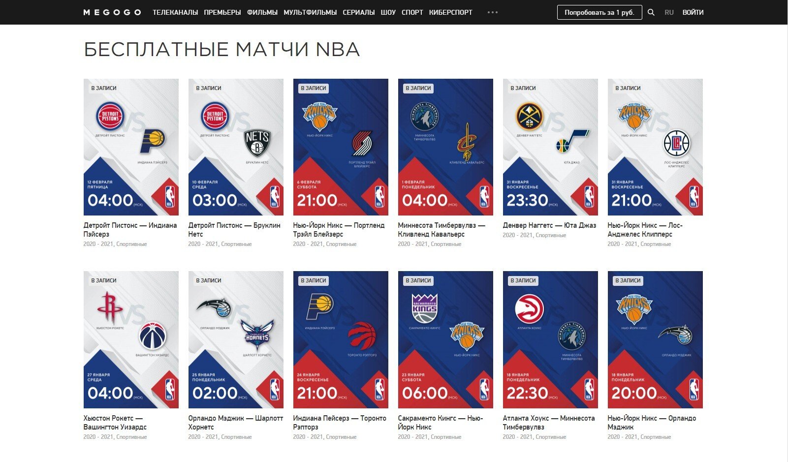
Task: Click the Brooklyn Nets logo
Action: tap(257, 143)
